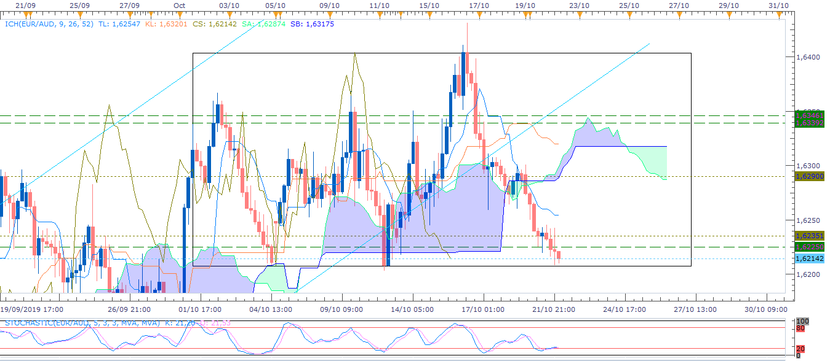The image size is (830, 361).
Task: Select the STOCHASTIC(EUR/AUD, 5, 3, 3) indicator label
Action: click(x=82, y=322)
